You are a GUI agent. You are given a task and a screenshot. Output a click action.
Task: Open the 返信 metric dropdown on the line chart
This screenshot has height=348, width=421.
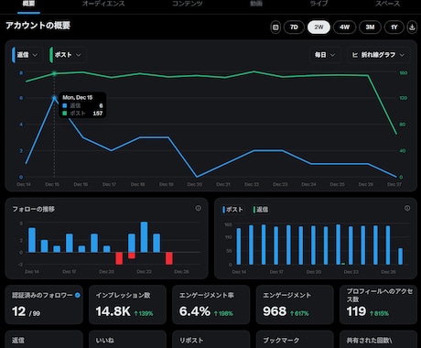click(27, 55)
